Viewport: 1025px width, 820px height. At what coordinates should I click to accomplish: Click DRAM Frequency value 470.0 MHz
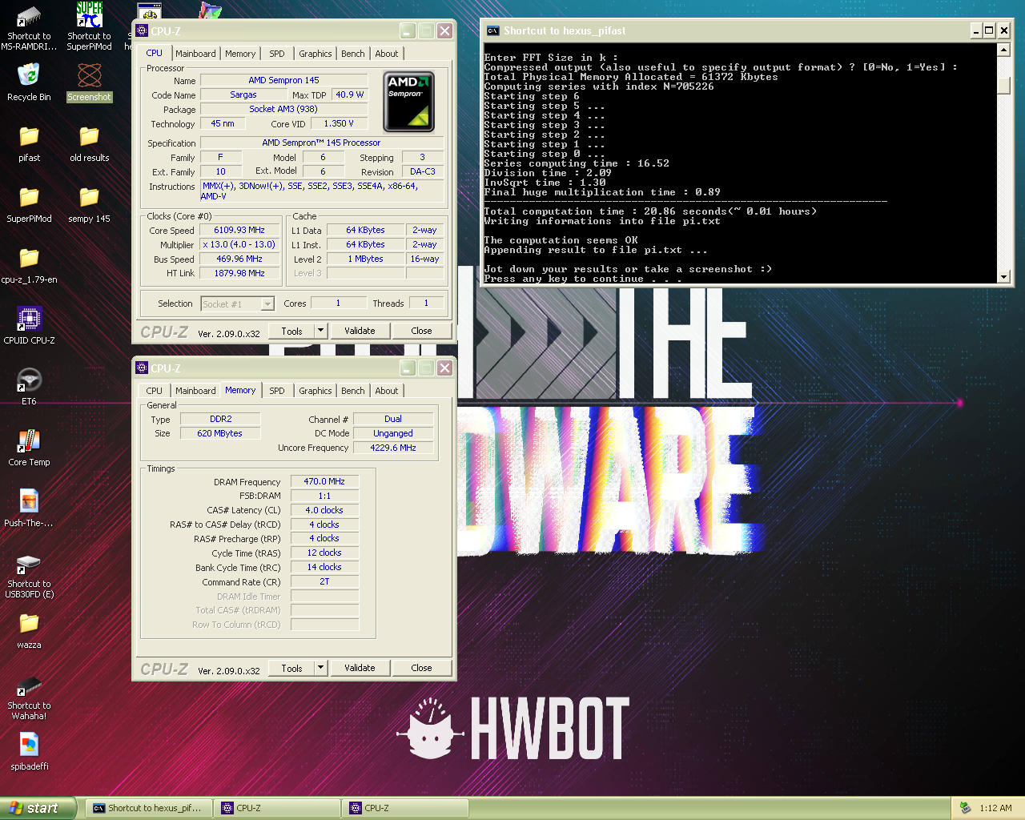pos(324,481)
